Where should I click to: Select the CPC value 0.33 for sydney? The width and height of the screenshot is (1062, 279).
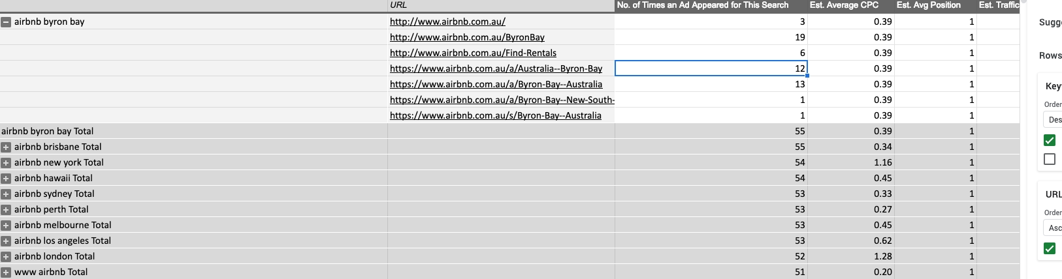coord(850,194)
